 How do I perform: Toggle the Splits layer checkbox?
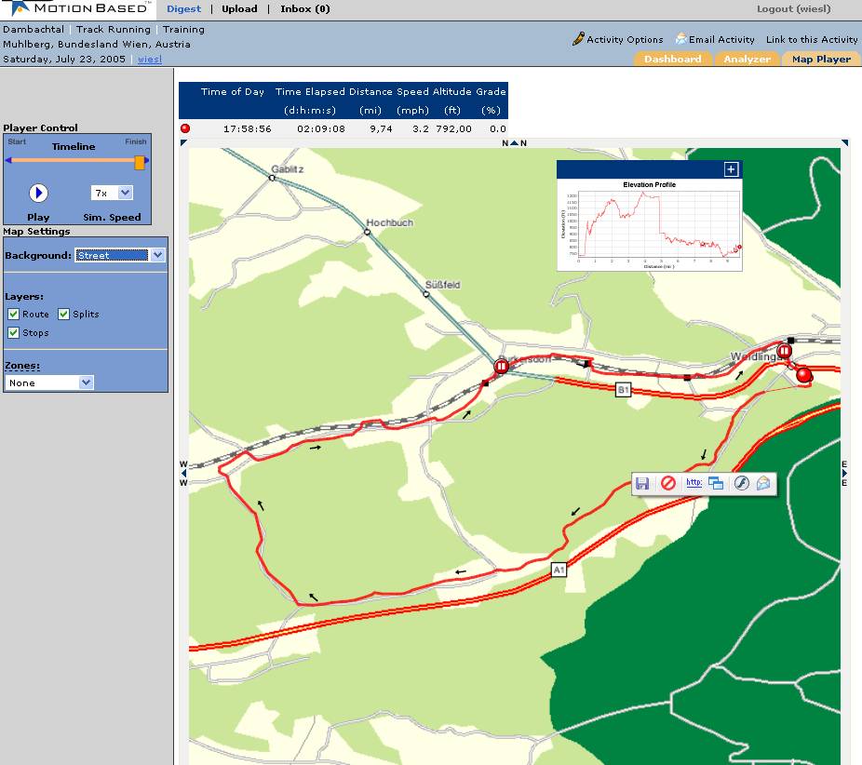click(64, 315)
